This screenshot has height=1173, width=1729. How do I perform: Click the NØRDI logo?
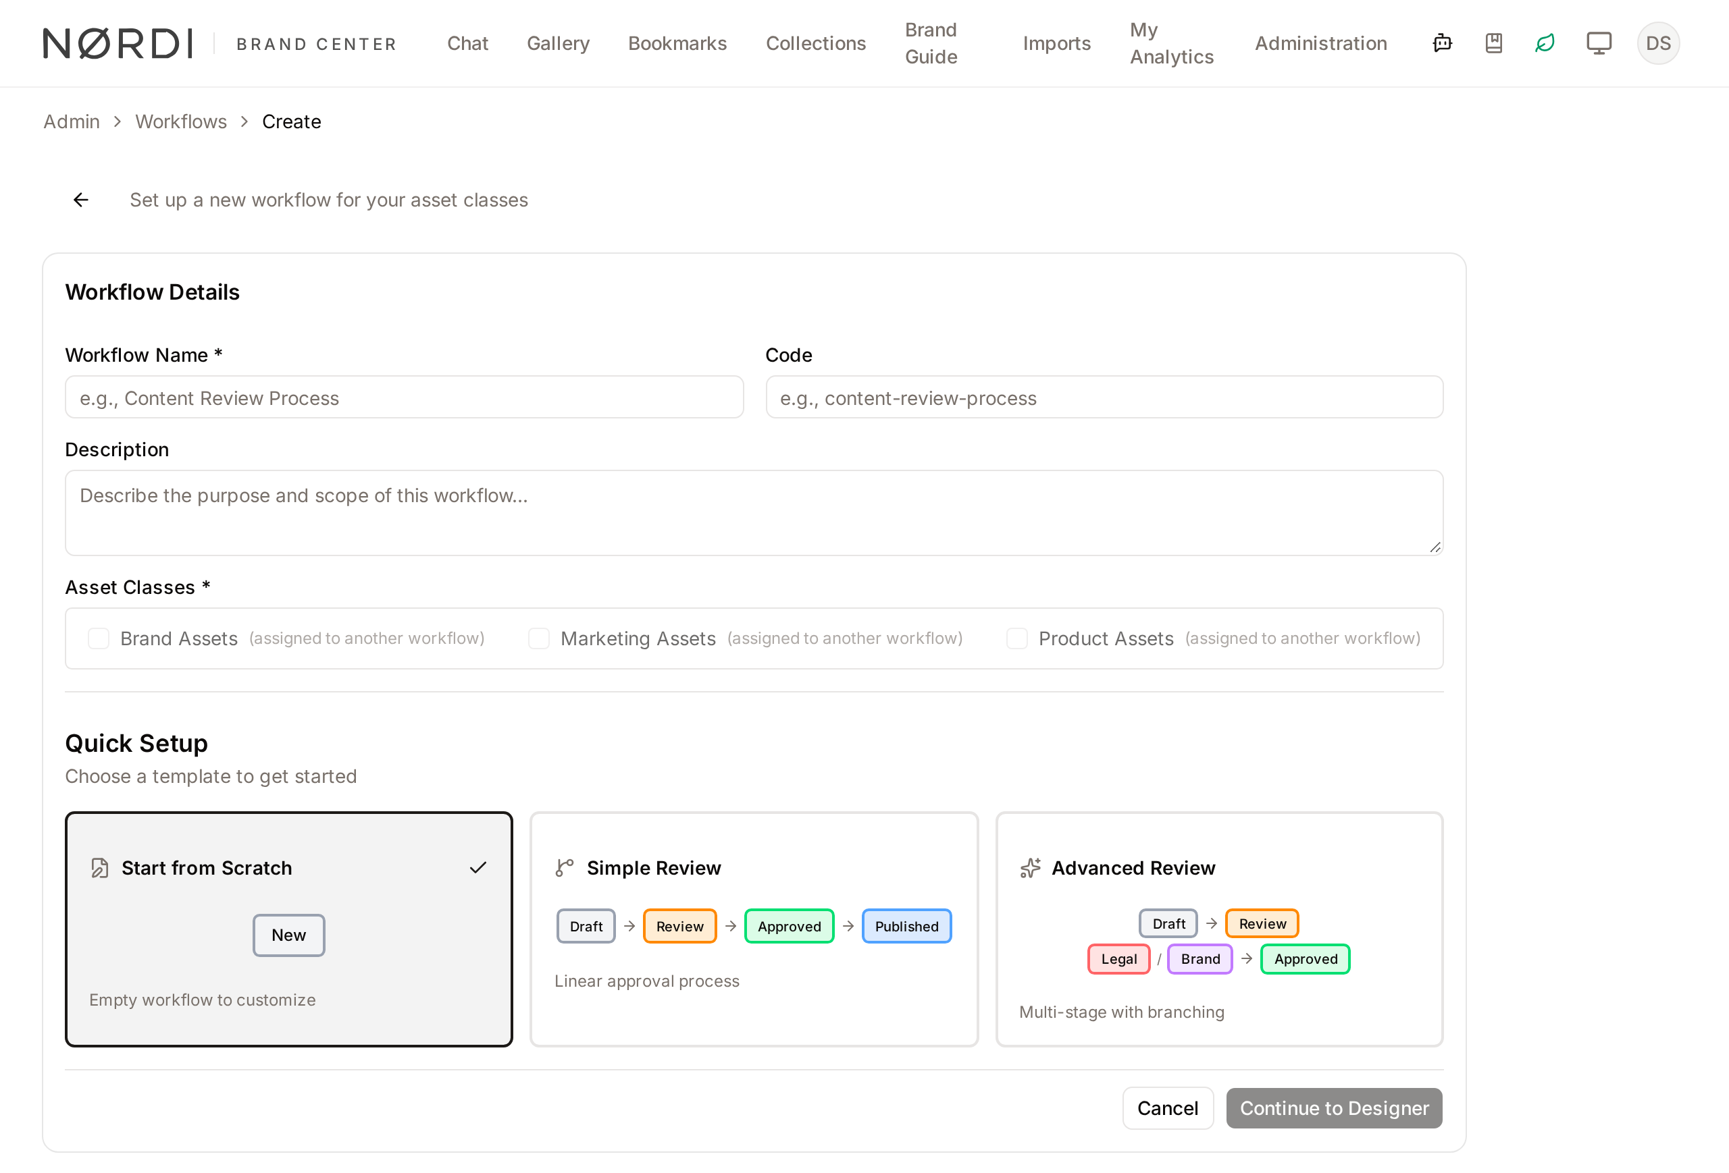pyautogui.click(x=118, y=43)
